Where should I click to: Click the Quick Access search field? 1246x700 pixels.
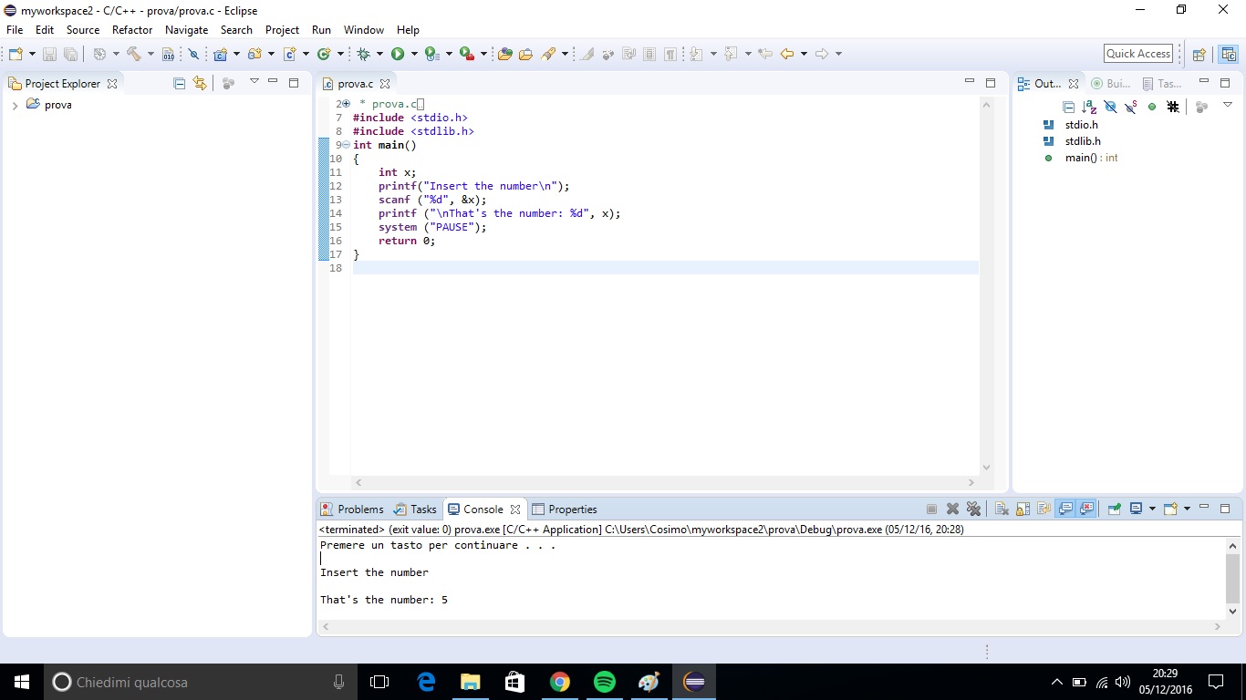click(x=1137, y=54)
